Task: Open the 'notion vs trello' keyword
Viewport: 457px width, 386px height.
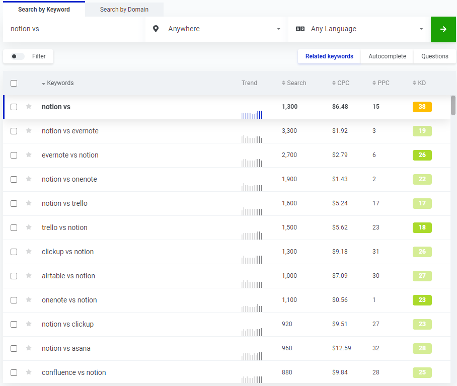Action: [x=64, y=203]
